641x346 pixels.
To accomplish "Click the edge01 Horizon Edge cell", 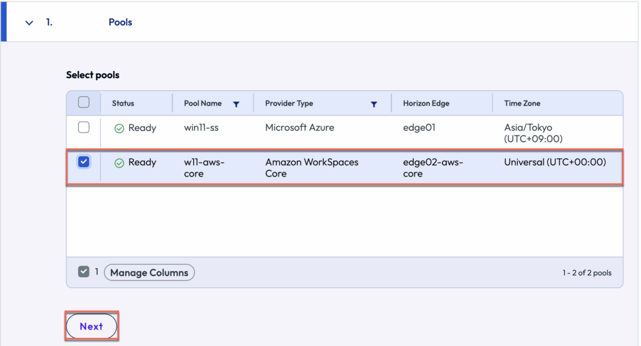I will pyautogui.click(x=419, y=127).
